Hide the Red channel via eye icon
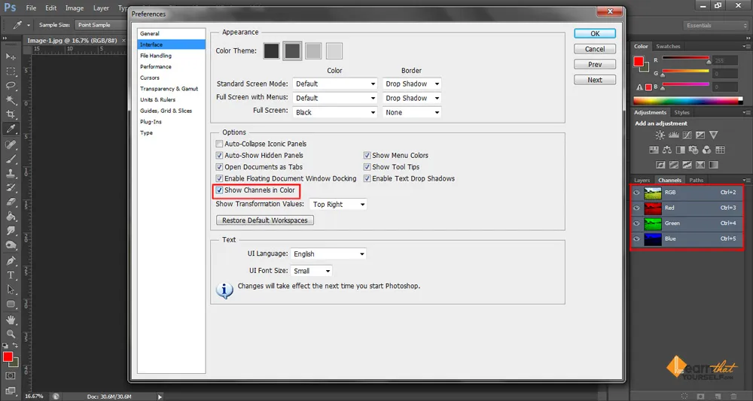The height and width of the screenshot is (401, 753). 637,208
